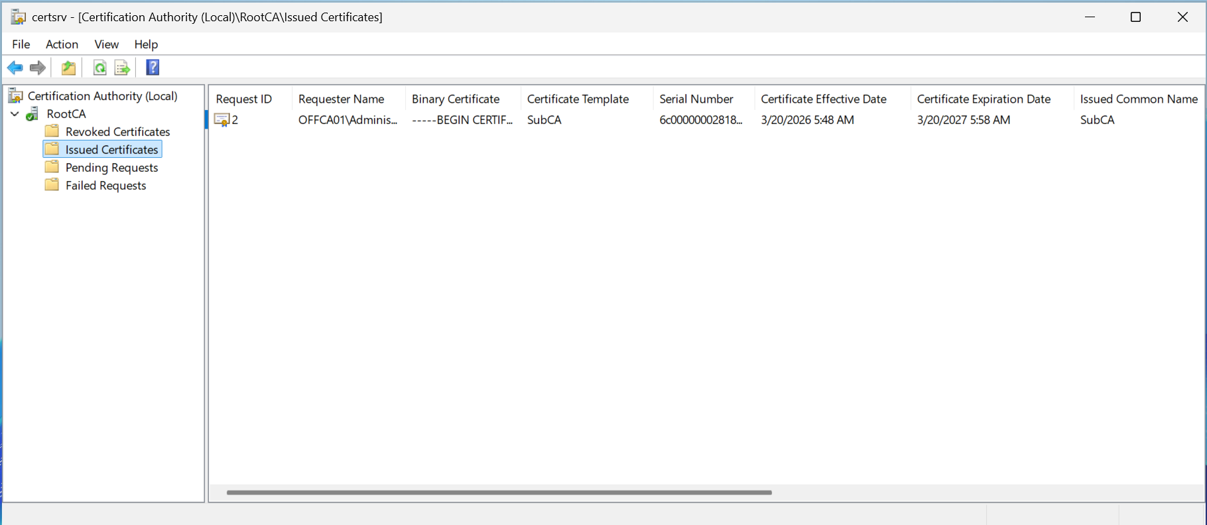
Task: Click the Back arrow toolbar icon
Action: point(15,68)
